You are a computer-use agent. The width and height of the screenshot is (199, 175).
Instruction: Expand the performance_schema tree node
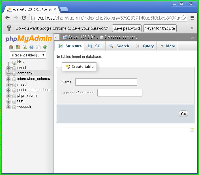pyautogui.click(x=8, y=90)
